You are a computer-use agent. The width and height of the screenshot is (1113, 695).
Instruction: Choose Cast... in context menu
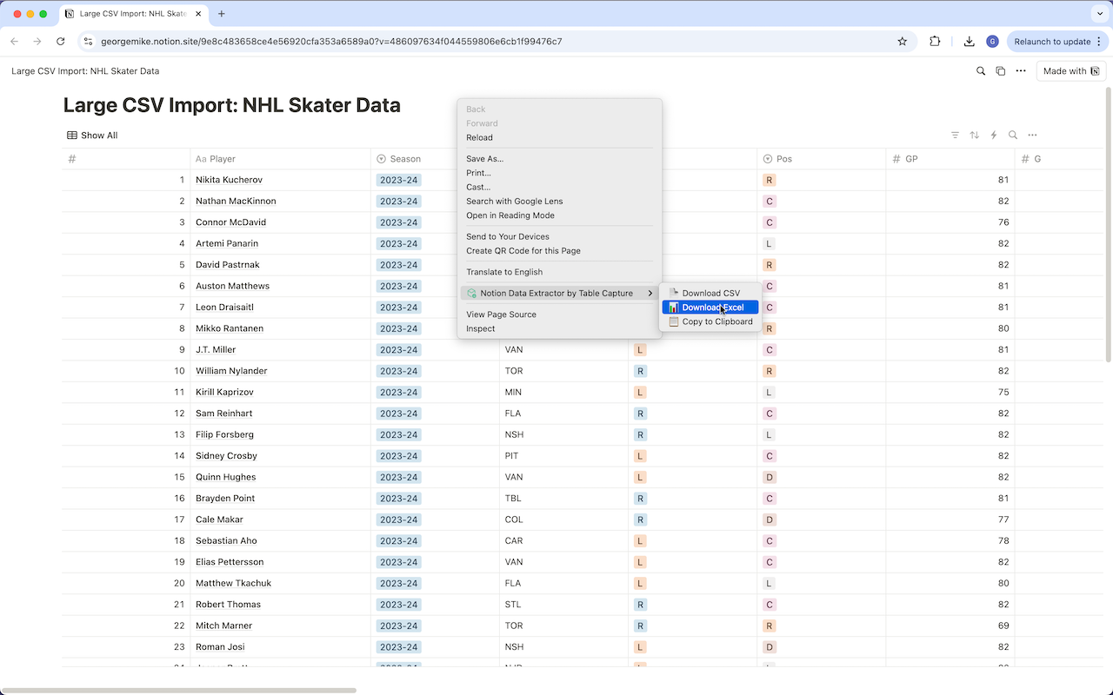[x=478, y=187]
